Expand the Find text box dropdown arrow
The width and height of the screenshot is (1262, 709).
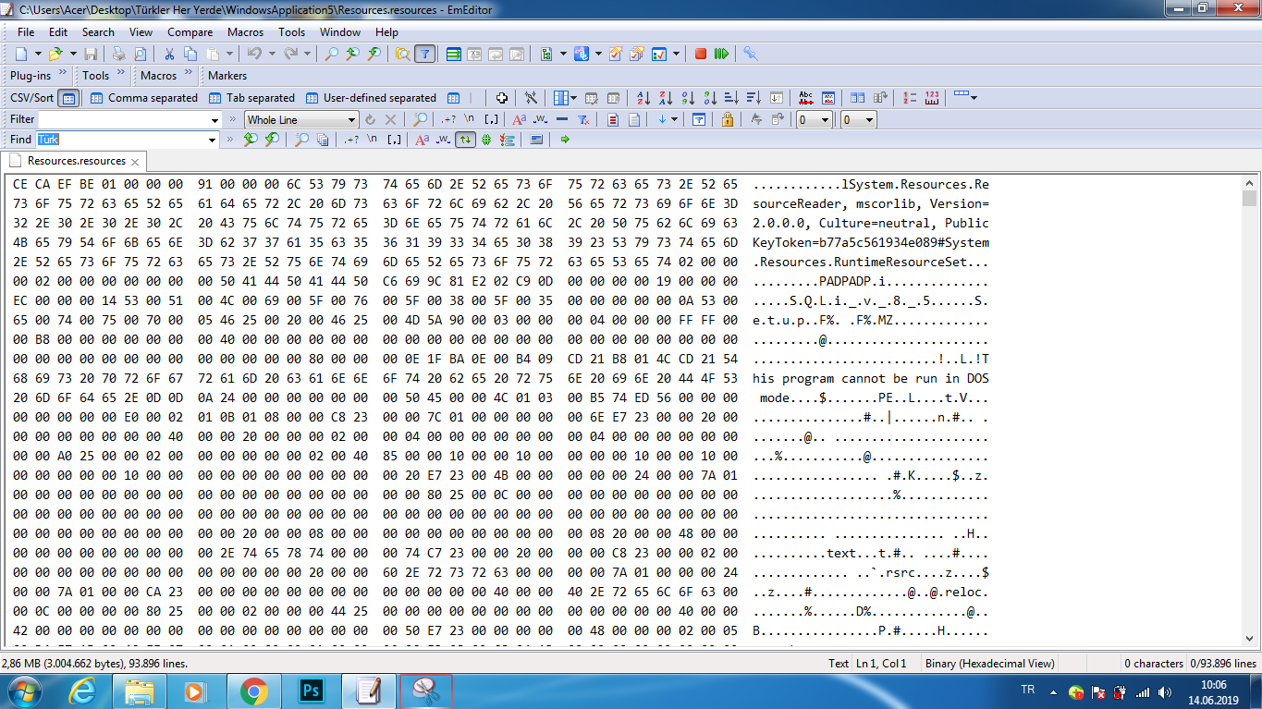pos(213,140)
